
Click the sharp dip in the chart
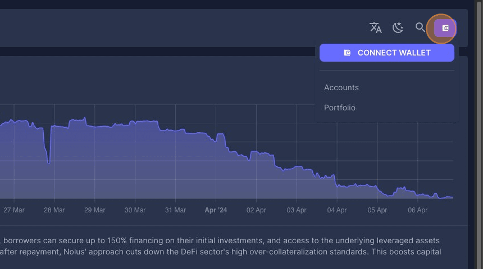pos(49,162)
